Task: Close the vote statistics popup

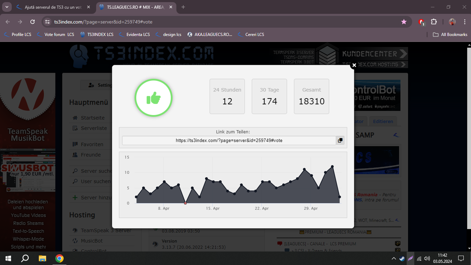Action: 354,65
